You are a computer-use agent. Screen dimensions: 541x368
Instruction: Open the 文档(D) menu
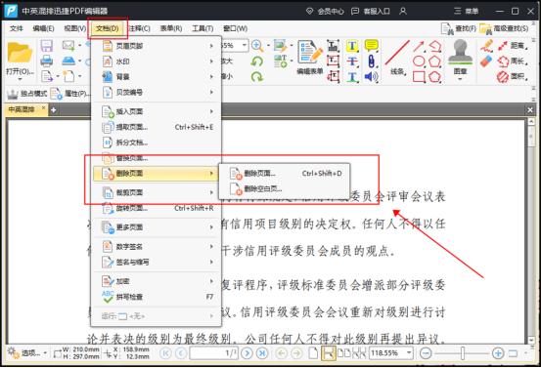[108, 28]
